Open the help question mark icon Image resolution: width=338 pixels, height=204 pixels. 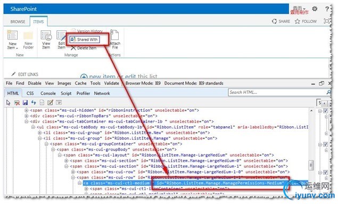tap(327, 9)
